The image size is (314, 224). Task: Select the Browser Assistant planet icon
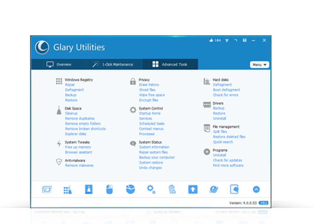coord(214,189)
